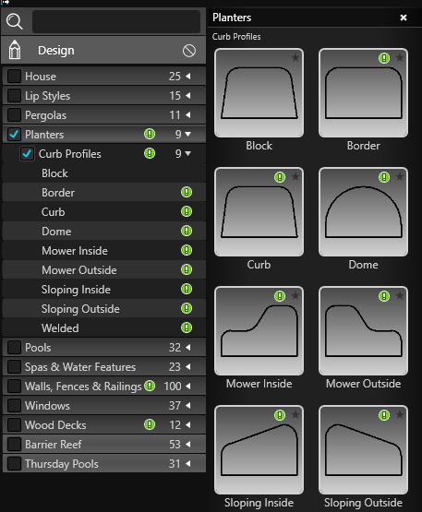Select Sloping Outside in the list
Viewport: 422px width, 512px height.
[x=104, y=308]
